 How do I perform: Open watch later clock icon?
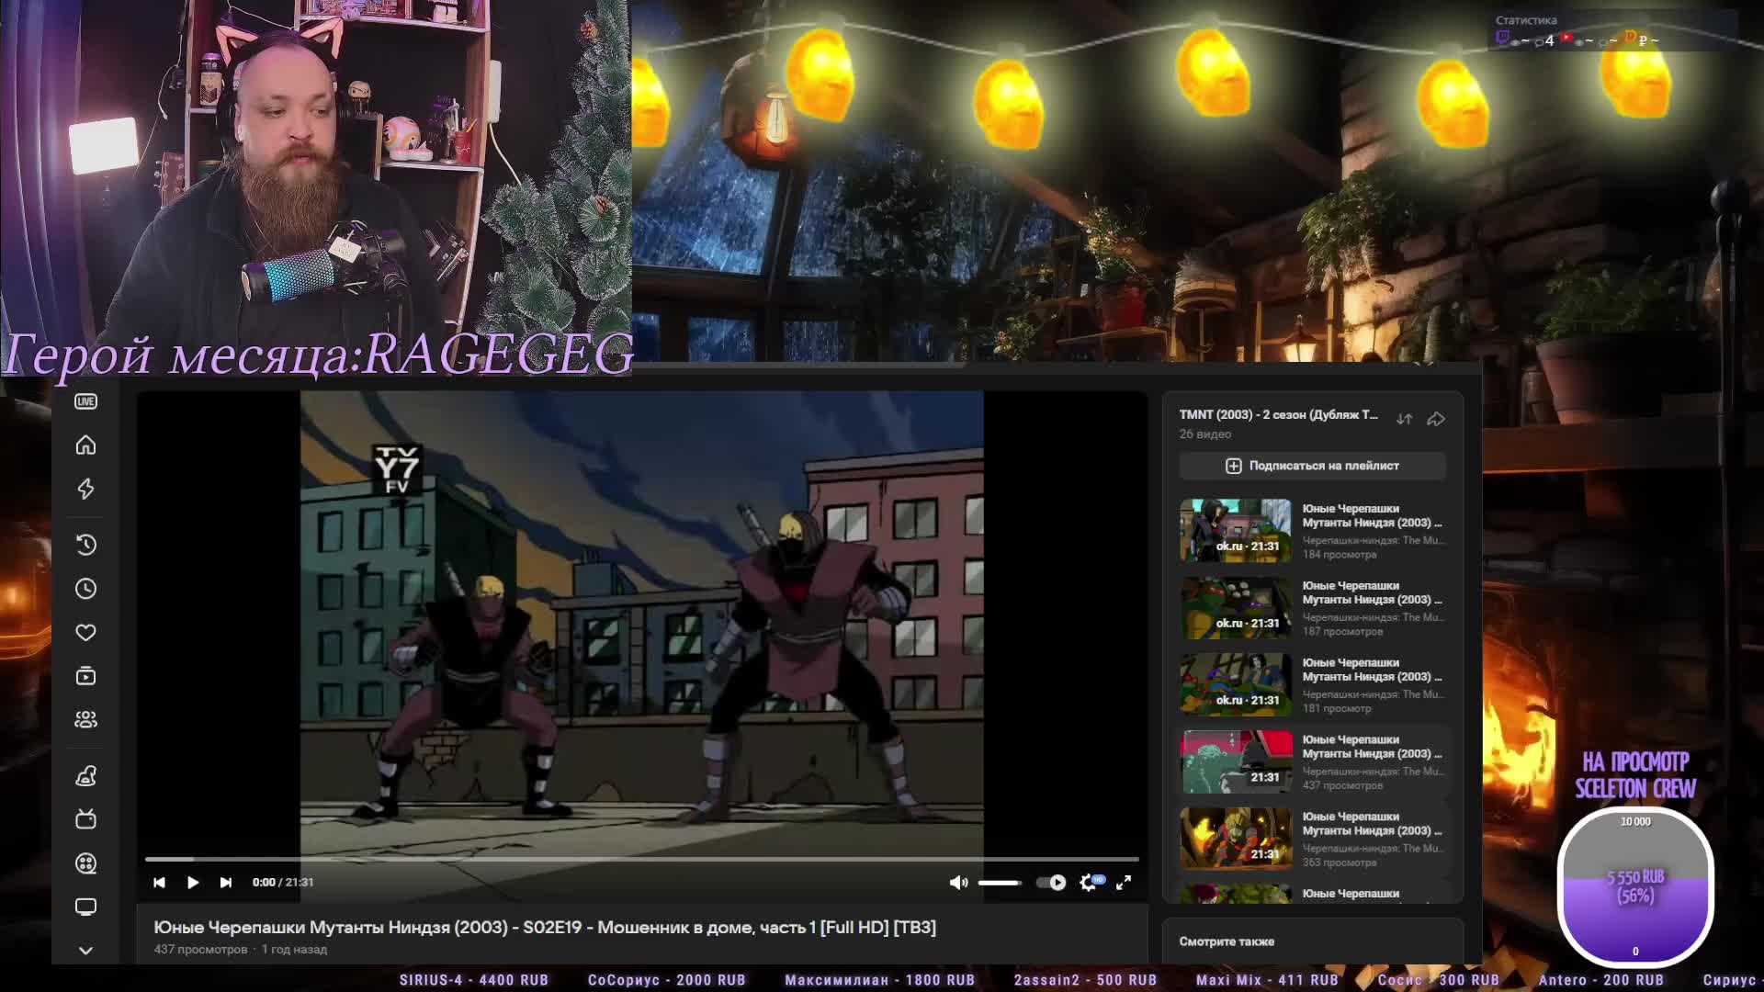point(85,589)
